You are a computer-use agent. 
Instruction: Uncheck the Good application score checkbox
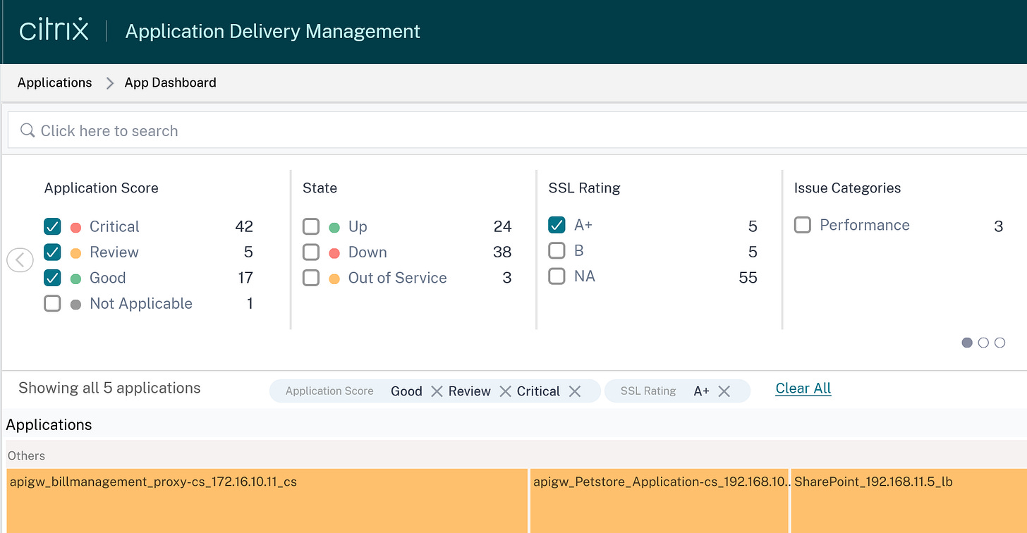pos(52,278)
